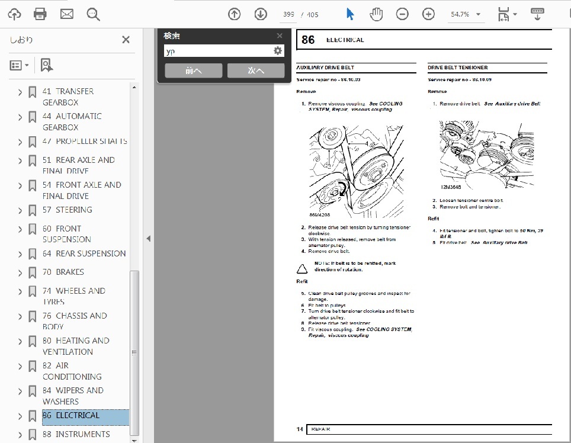Viewport: 571px width, 443px height.
Task: Close the bookmarks (しおり) panel
Action: (x=126, y=40)
